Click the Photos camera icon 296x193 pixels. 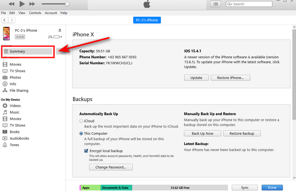tap(5, 77)
